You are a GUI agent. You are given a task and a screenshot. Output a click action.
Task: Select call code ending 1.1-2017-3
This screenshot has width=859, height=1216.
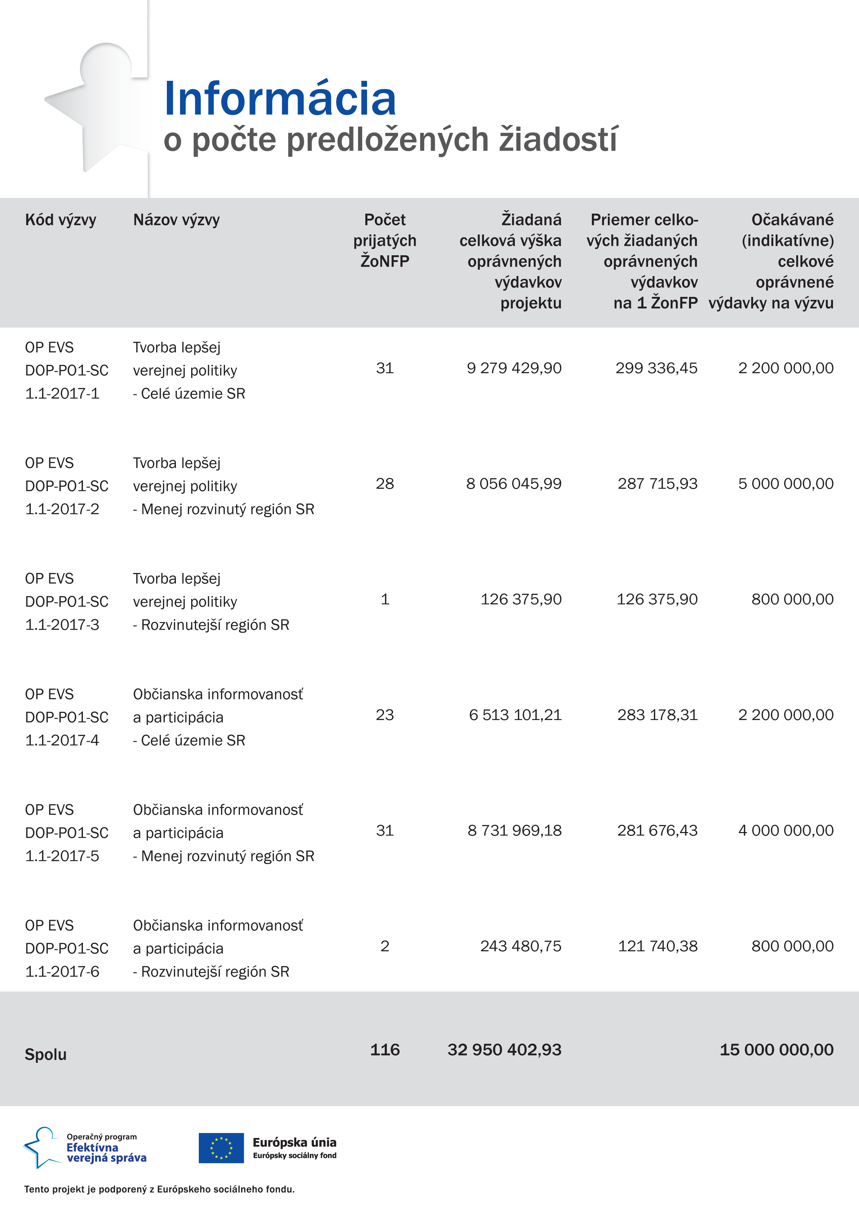pyautogui.click(x=67, y=602)
